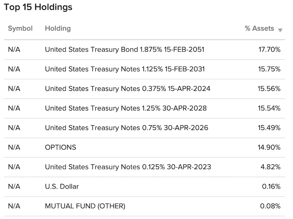Image resolution: width=293 pixels, height=219 pixels.
Task: Click the 17.70% assets value
Action: pos(270,50)
